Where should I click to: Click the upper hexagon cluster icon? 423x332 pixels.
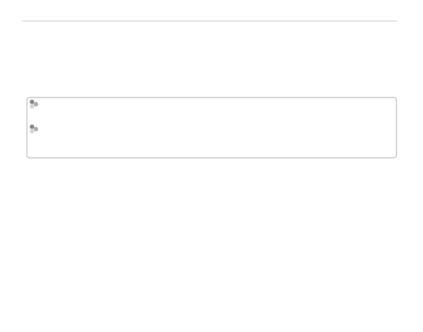click(x=34, y=104)
